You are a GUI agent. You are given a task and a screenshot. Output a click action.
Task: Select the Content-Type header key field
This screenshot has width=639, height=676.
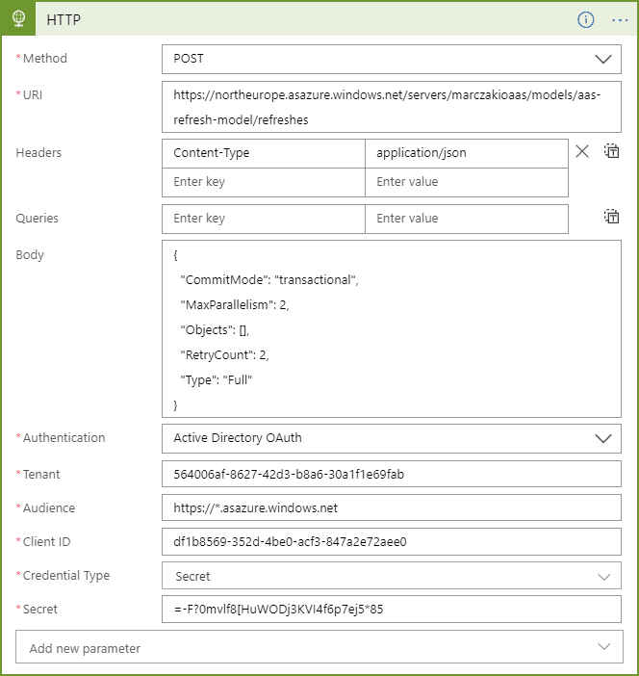[x=264, y=153]
